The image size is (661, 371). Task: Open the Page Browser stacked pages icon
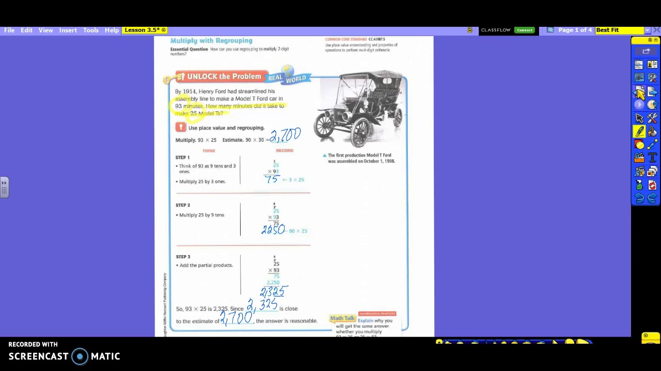[x=652, y=172]
